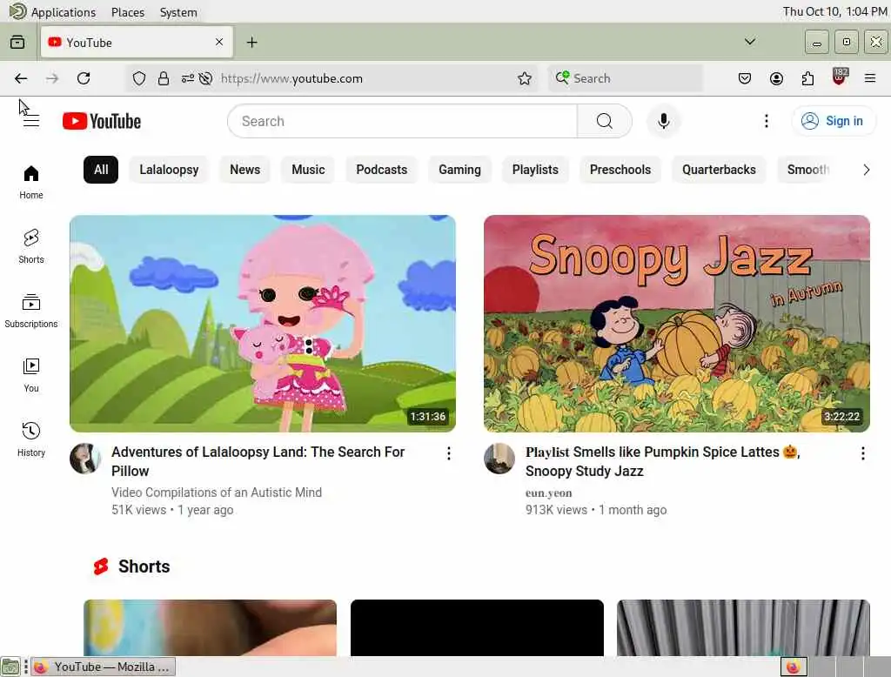Click browser forward arrow
The image size is (891, 677).
point(52,78)
